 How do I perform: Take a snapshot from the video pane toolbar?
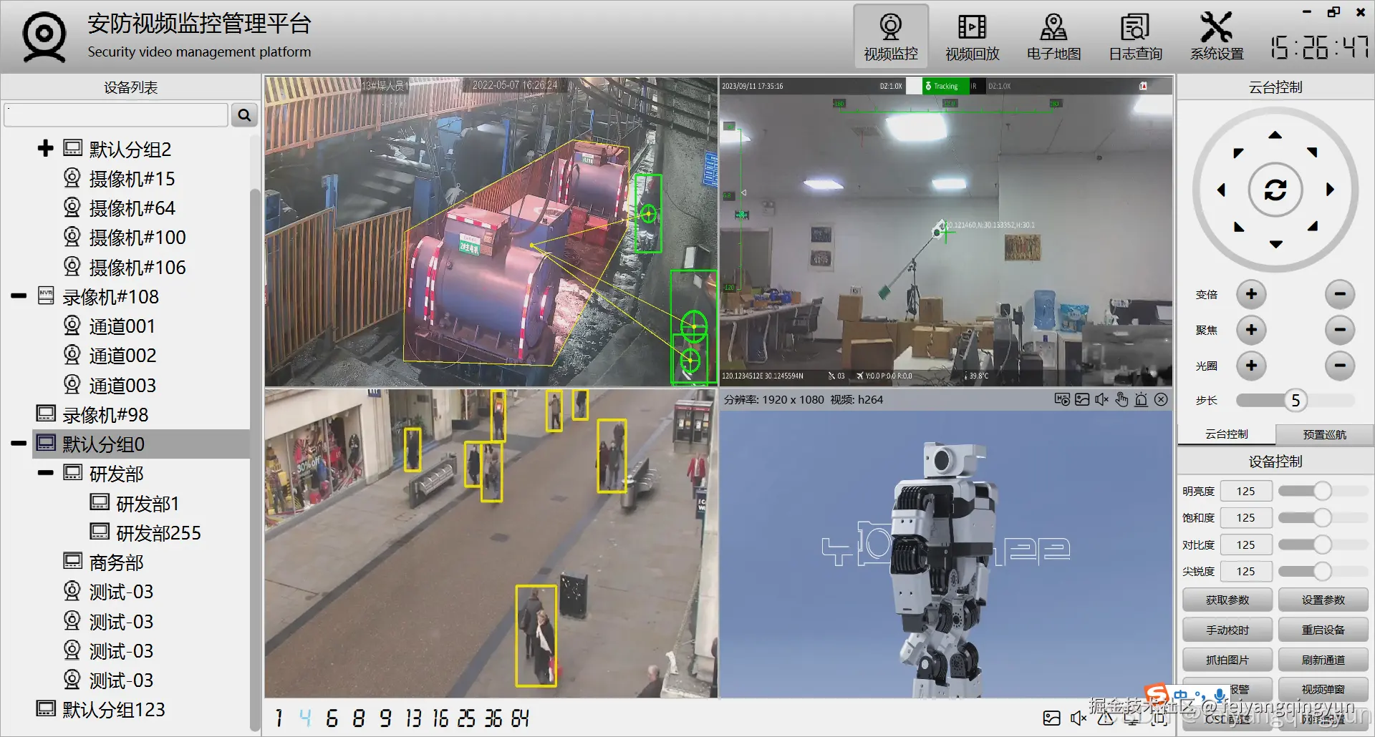pos(1082,399)
